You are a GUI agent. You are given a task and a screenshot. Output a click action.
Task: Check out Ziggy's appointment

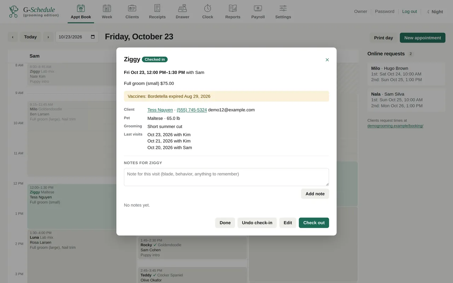tap(314, 223)
